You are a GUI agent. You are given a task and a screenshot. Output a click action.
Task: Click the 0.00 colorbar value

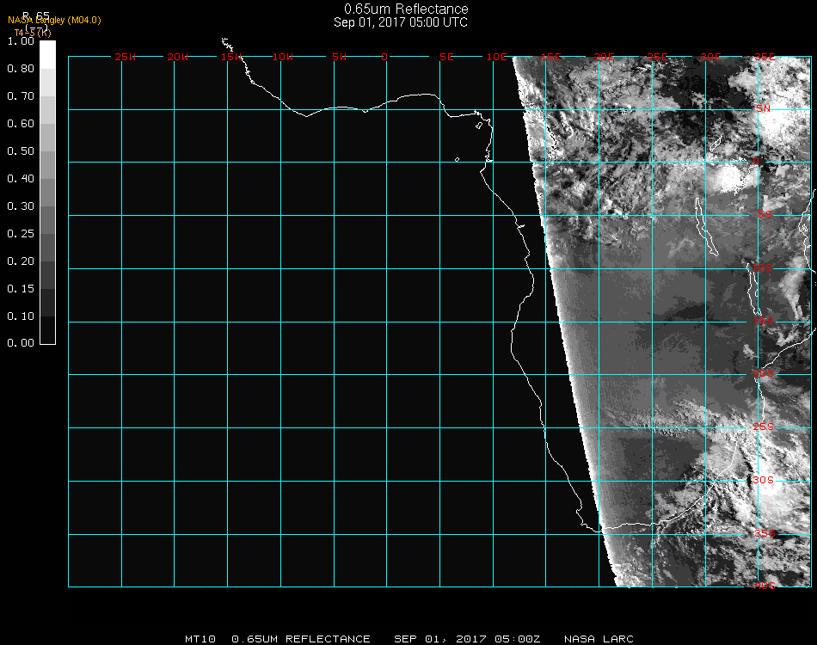pos(21,343)
